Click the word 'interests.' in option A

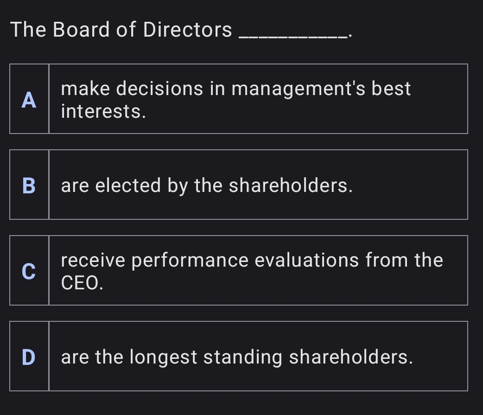tap(103, 112)
